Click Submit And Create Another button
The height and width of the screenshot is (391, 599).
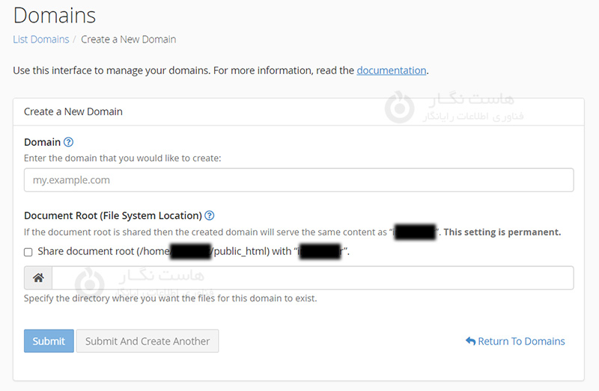[148, 341]
